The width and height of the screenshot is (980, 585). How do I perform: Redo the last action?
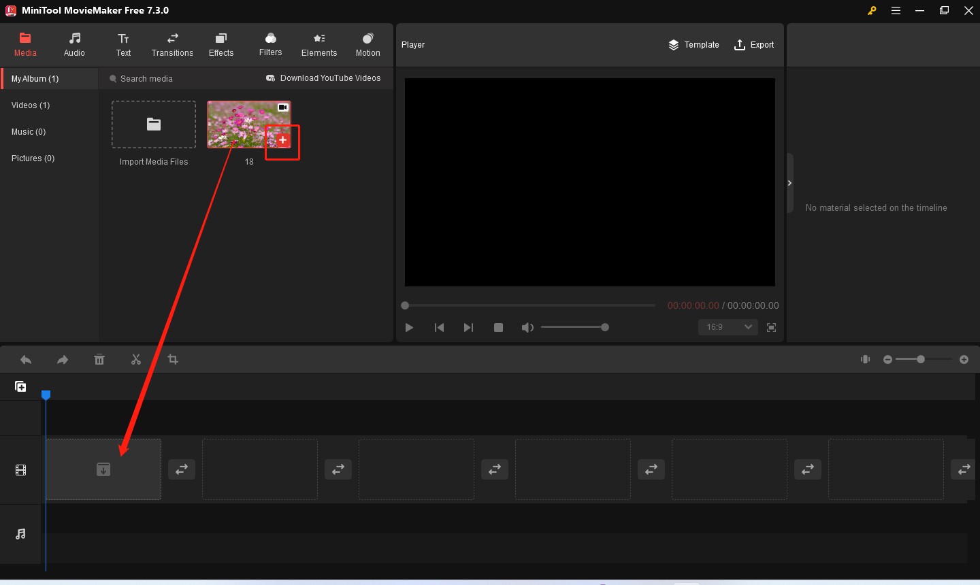[x=63, y=360]
